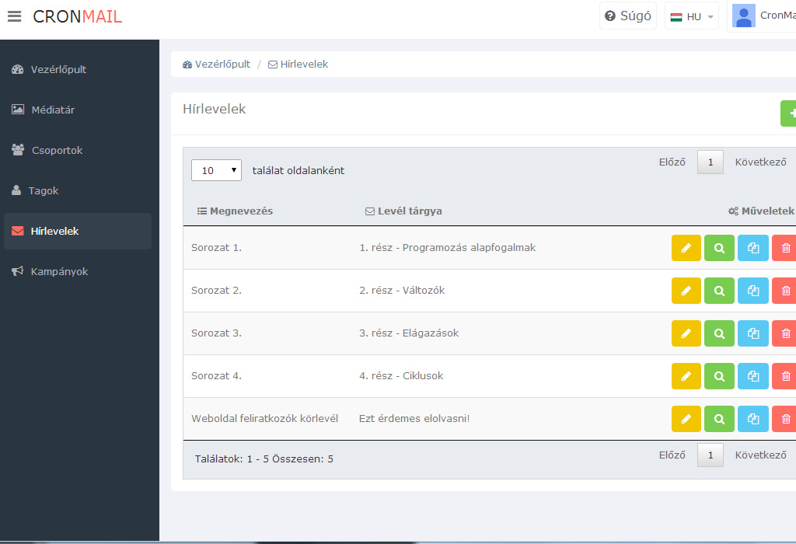Click the Hírlevelek breadcrumb link
Image resolution: width=796 pixels, height=544 pixels.
[298, 65]
